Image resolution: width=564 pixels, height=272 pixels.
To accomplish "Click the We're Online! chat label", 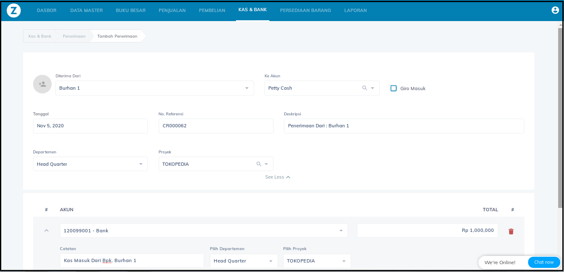I will pos(500,262).
